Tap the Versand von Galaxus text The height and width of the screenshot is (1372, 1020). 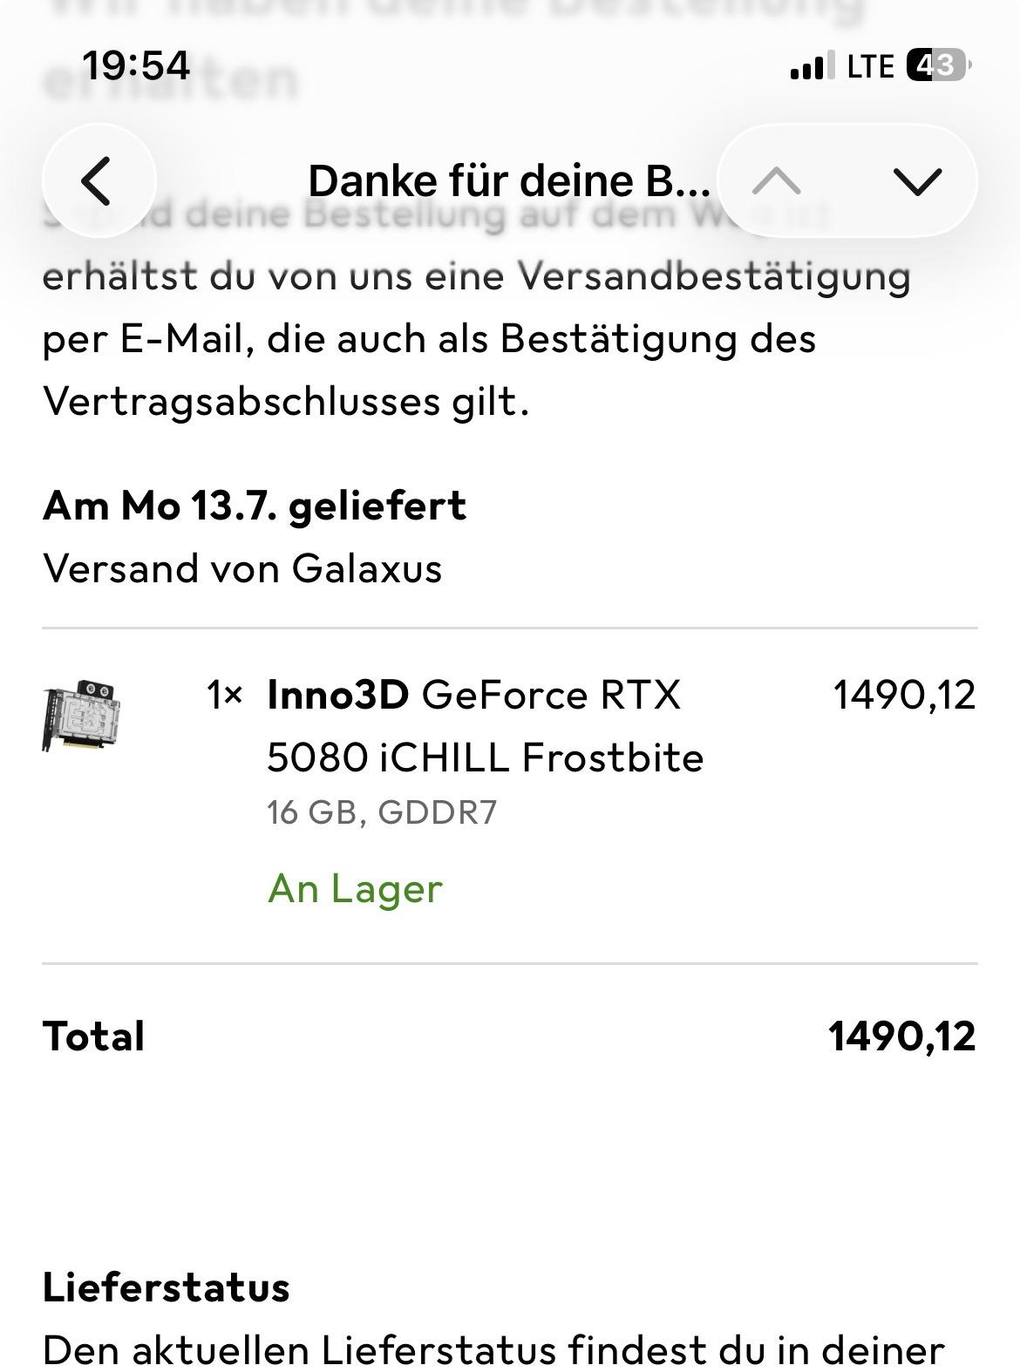tap(242, 569)
